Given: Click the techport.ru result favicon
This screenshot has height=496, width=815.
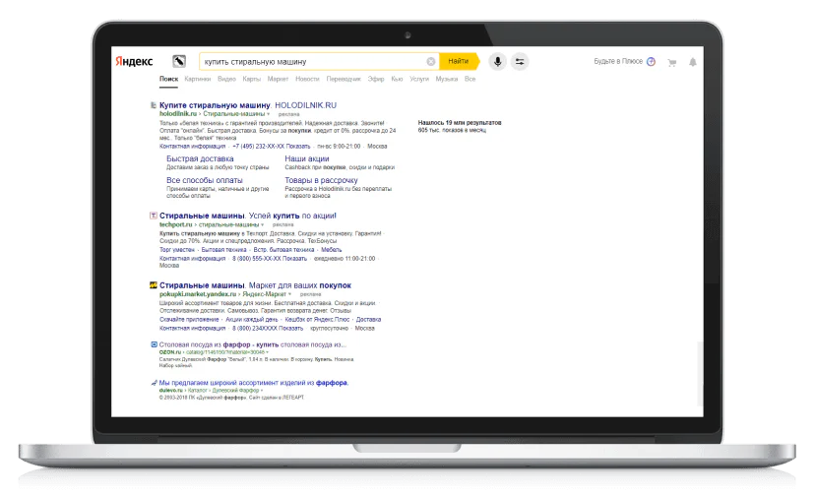Looking at the screenshot, I should click(x=154, y=216).
